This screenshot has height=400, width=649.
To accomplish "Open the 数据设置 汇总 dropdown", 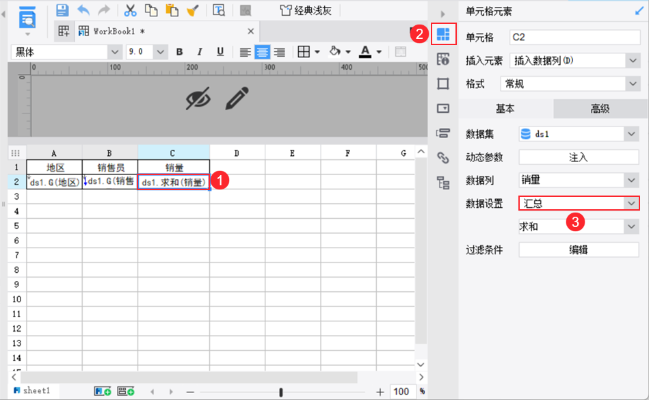I will pos(578,203).
